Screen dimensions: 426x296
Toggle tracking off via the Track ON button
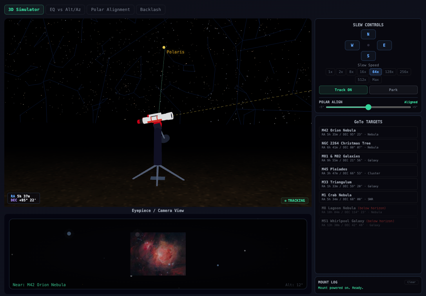click(x=343, y=90)
